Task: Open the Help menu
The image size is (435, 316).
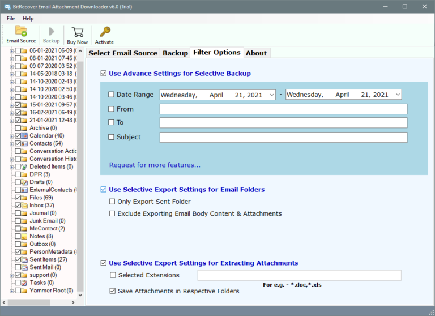Action: coord(28,19)
